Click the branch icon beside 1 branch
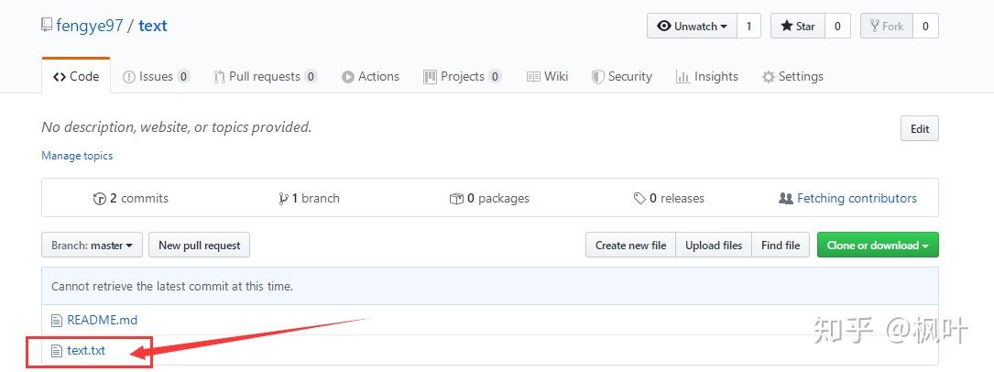This screenshot has height=372, width=994. click(x=284, y=199)
